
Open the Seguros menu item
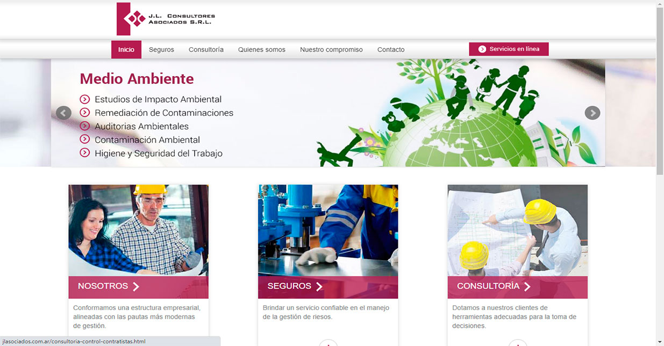click(161, 49)
